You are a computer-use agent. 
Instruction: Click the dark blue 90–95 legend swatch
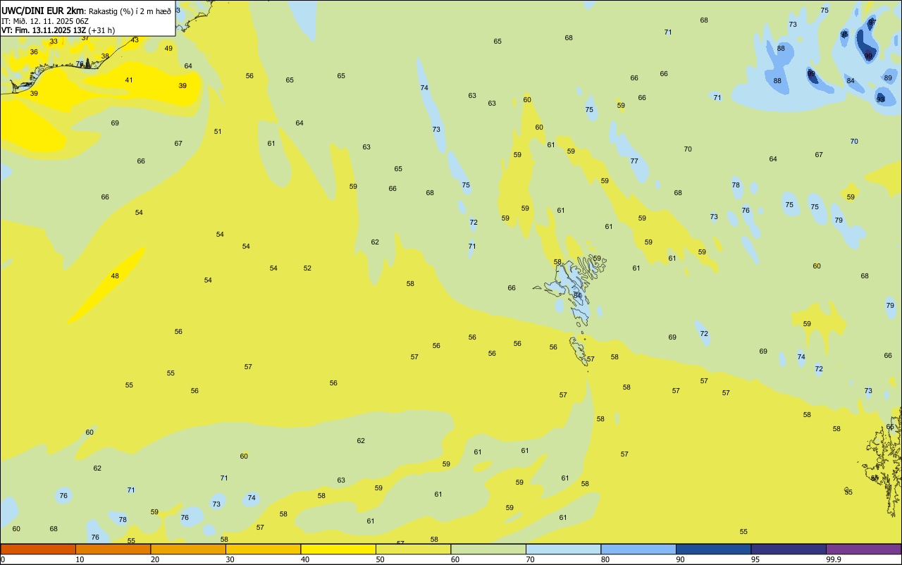713,549
